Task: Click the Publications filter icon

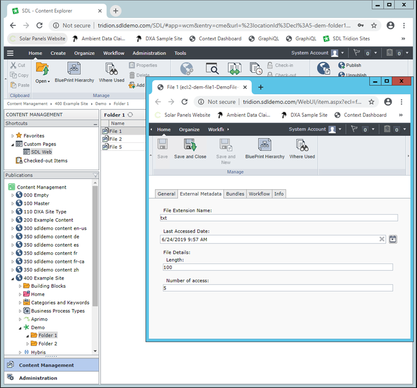Action: (95, 175)
